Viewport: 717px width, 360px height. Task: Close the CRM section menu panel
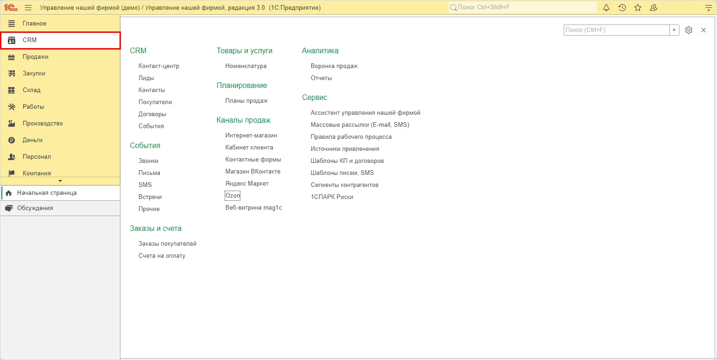(704, 30)
